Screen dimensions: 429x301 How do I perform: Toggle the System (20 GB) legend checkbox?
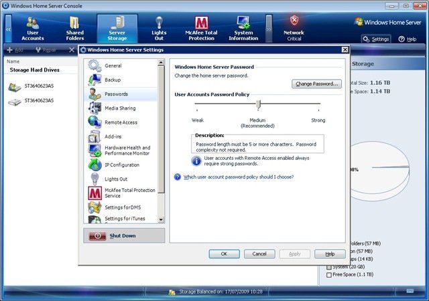[329, 267]
